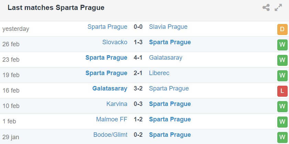Click the win badge for Slovacko match
289x144 pixels.
click(x=282, y=45)
